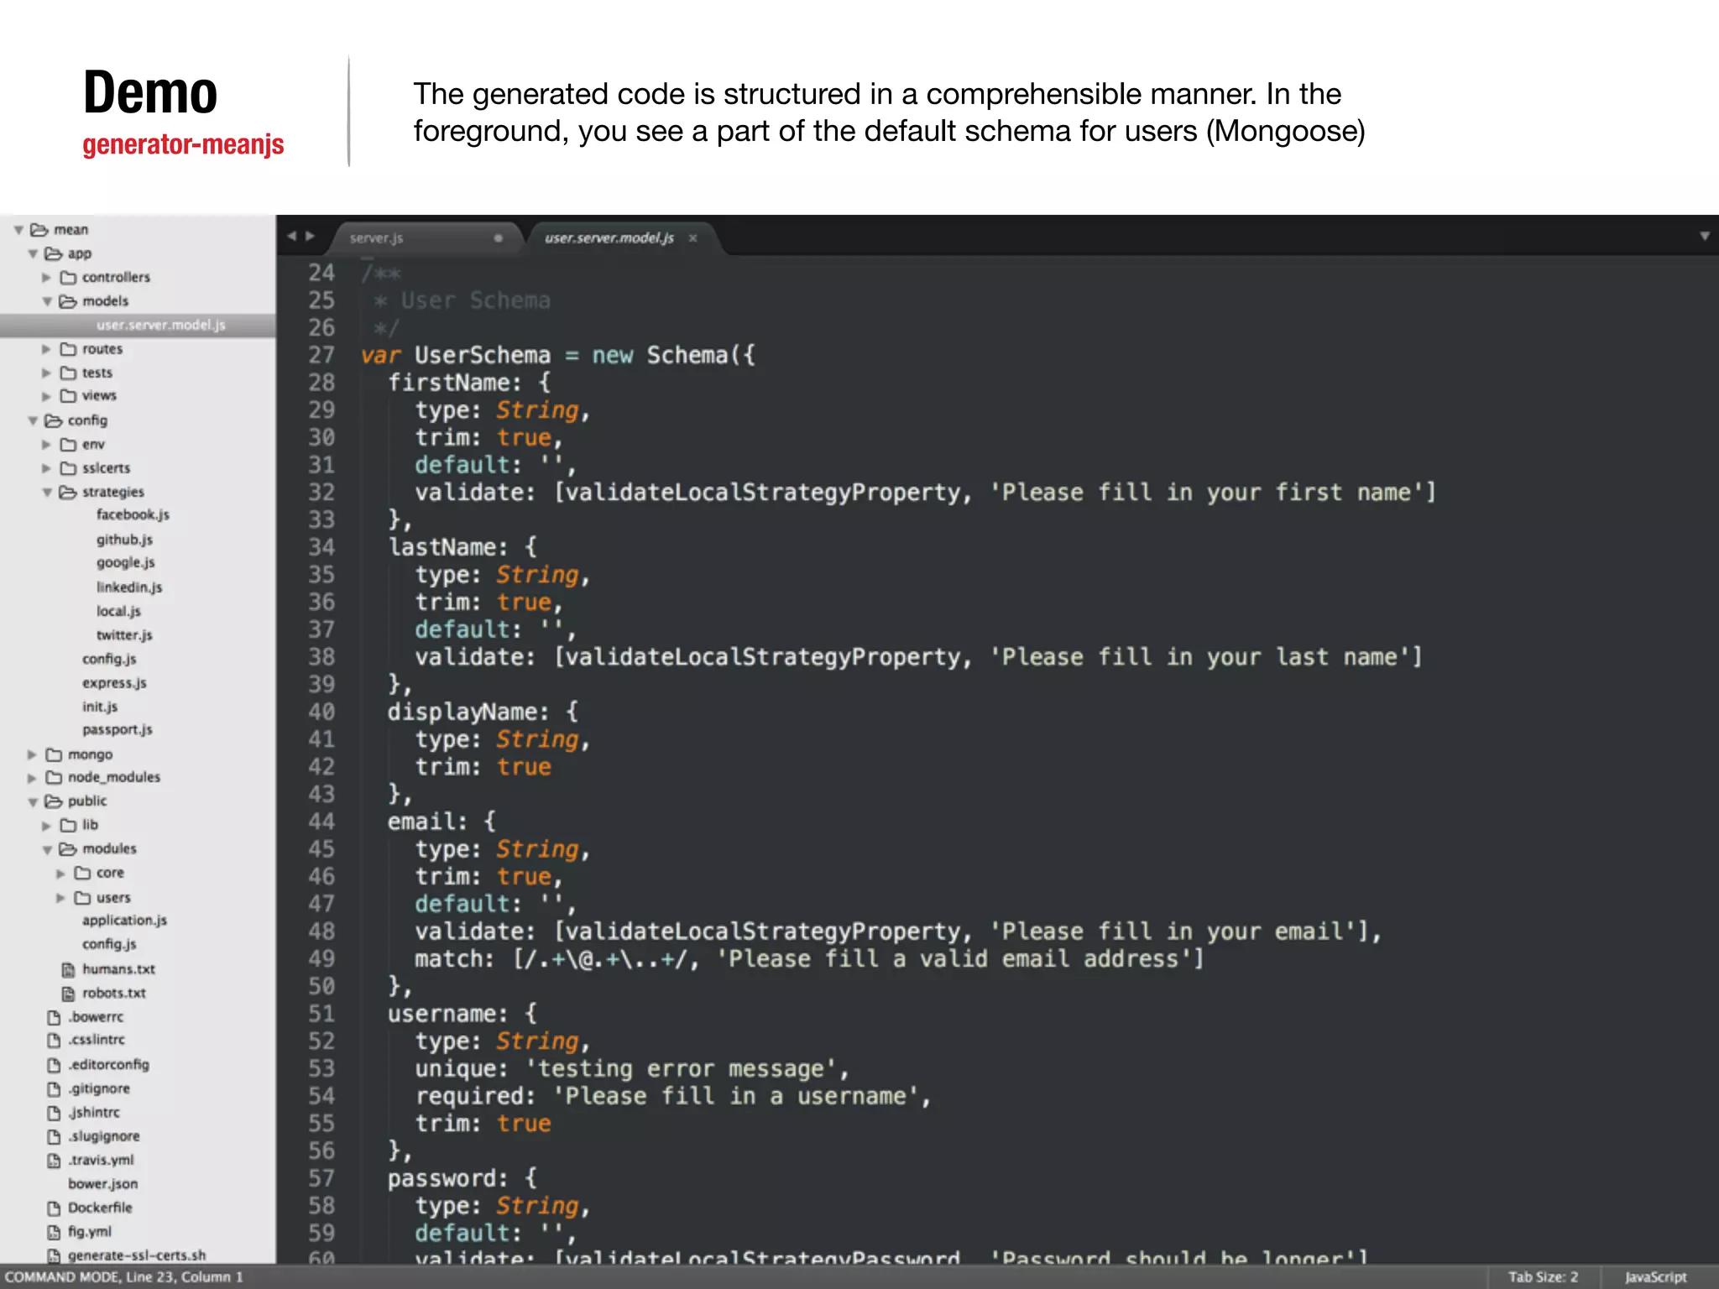Click the Dockerfile file icon
Image resolution: width=1719 pixels, height=1289 pixels.
coord(54,1208)
